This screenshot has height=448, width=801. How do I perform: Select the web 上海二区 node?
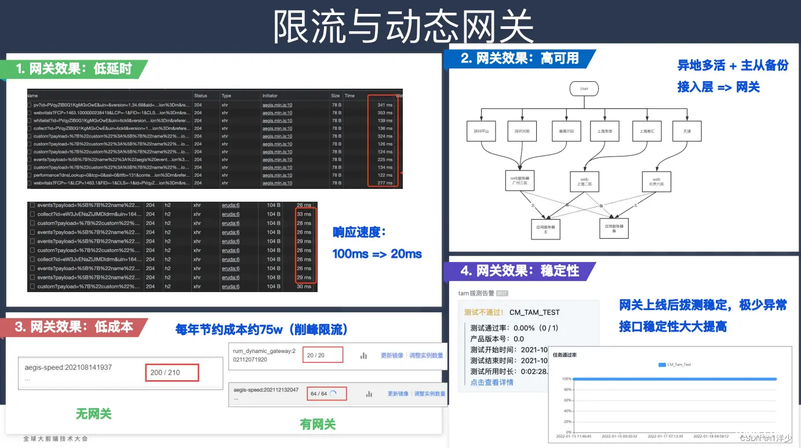[585, 180]
